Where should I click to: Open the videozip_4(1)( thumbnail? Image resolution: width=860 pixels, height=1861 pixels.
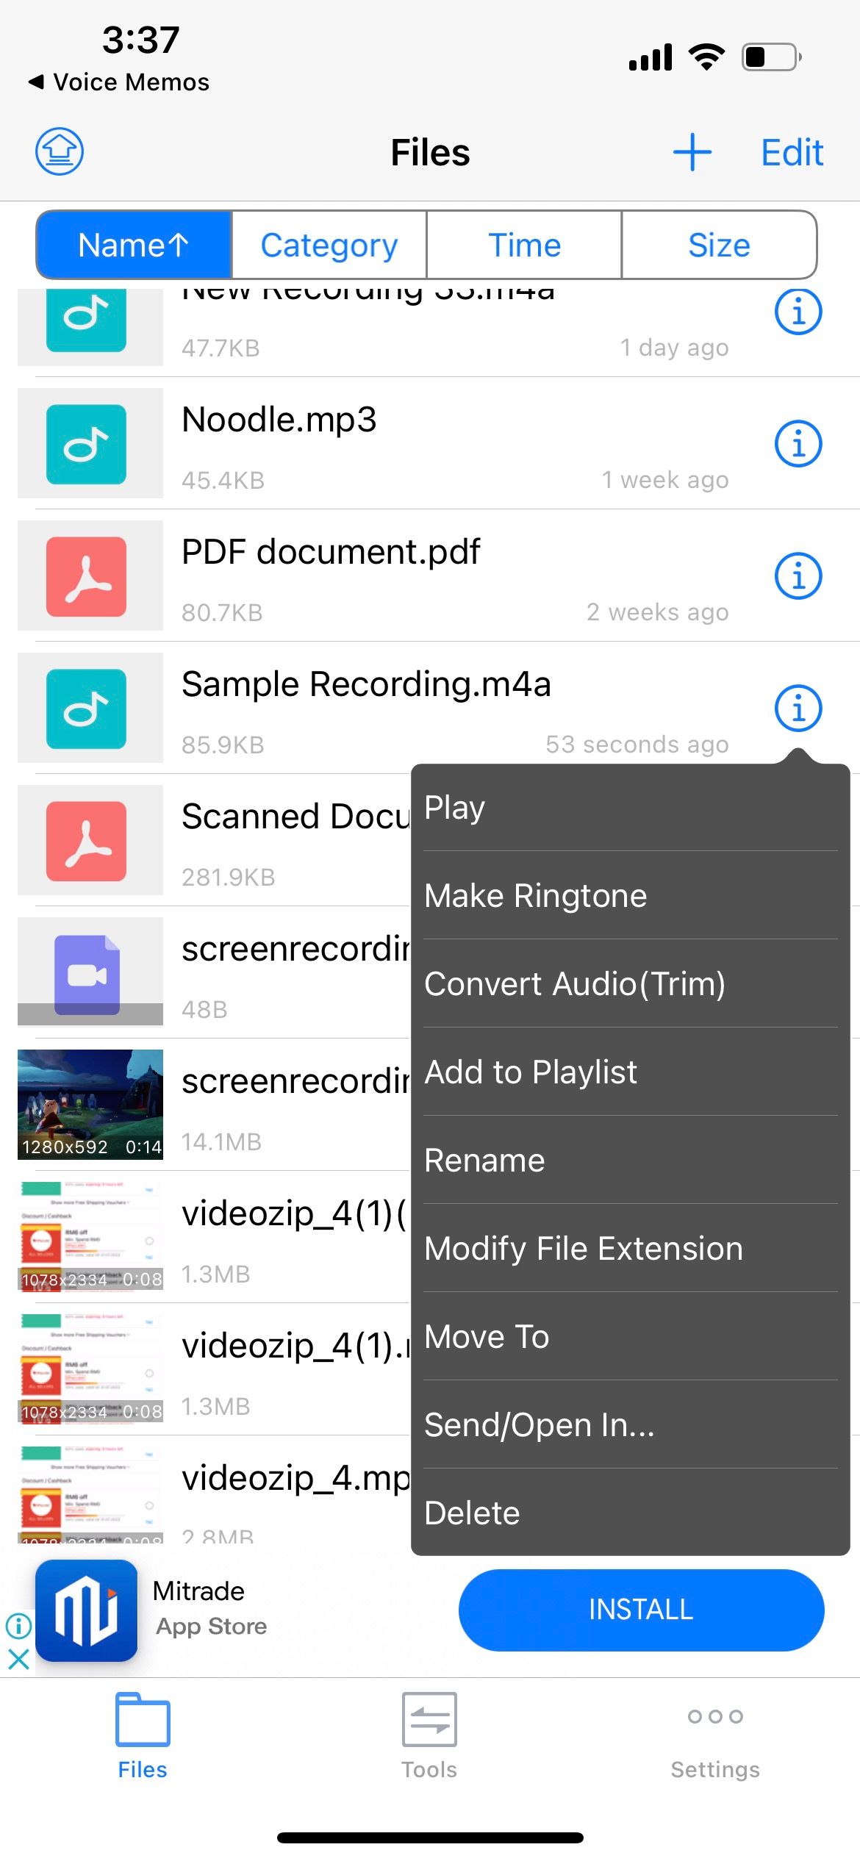[x=90, y=1237]
